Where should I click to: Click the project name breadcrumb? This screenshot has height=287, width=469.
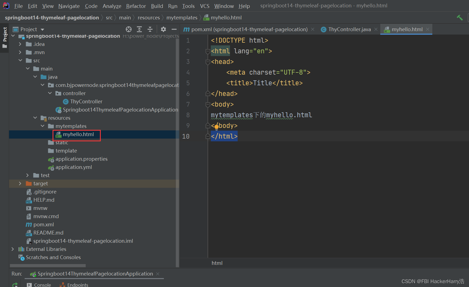[52, 18]
